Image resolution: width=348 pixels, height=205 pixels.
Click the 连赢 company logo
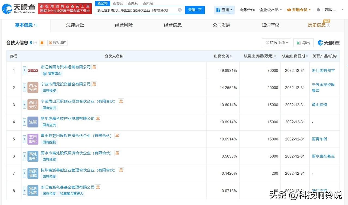(33, 122)
